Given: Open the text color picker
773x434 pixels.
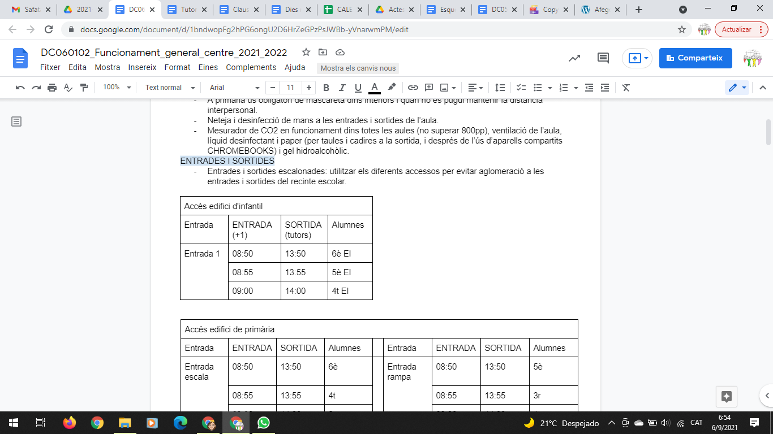Looking at the screenshot, I should (374, 88).
